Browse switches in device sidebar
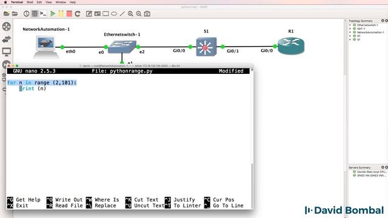Screen dimensions: 388x218 click(x=7, y=39)
